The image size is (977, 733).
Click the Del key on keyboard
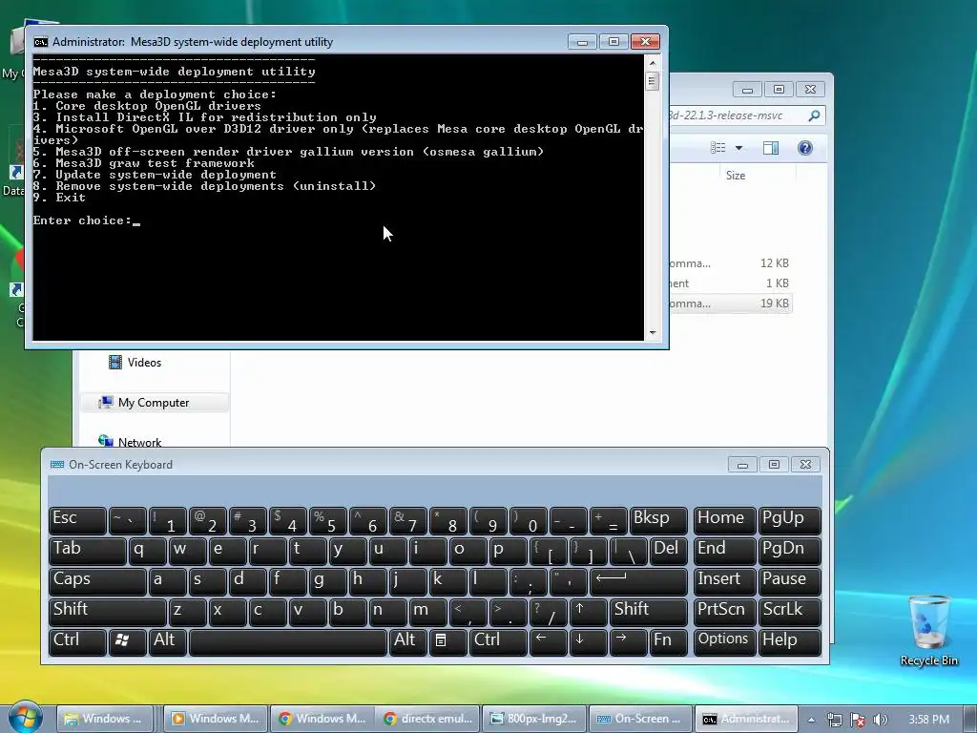coord(668,551)
